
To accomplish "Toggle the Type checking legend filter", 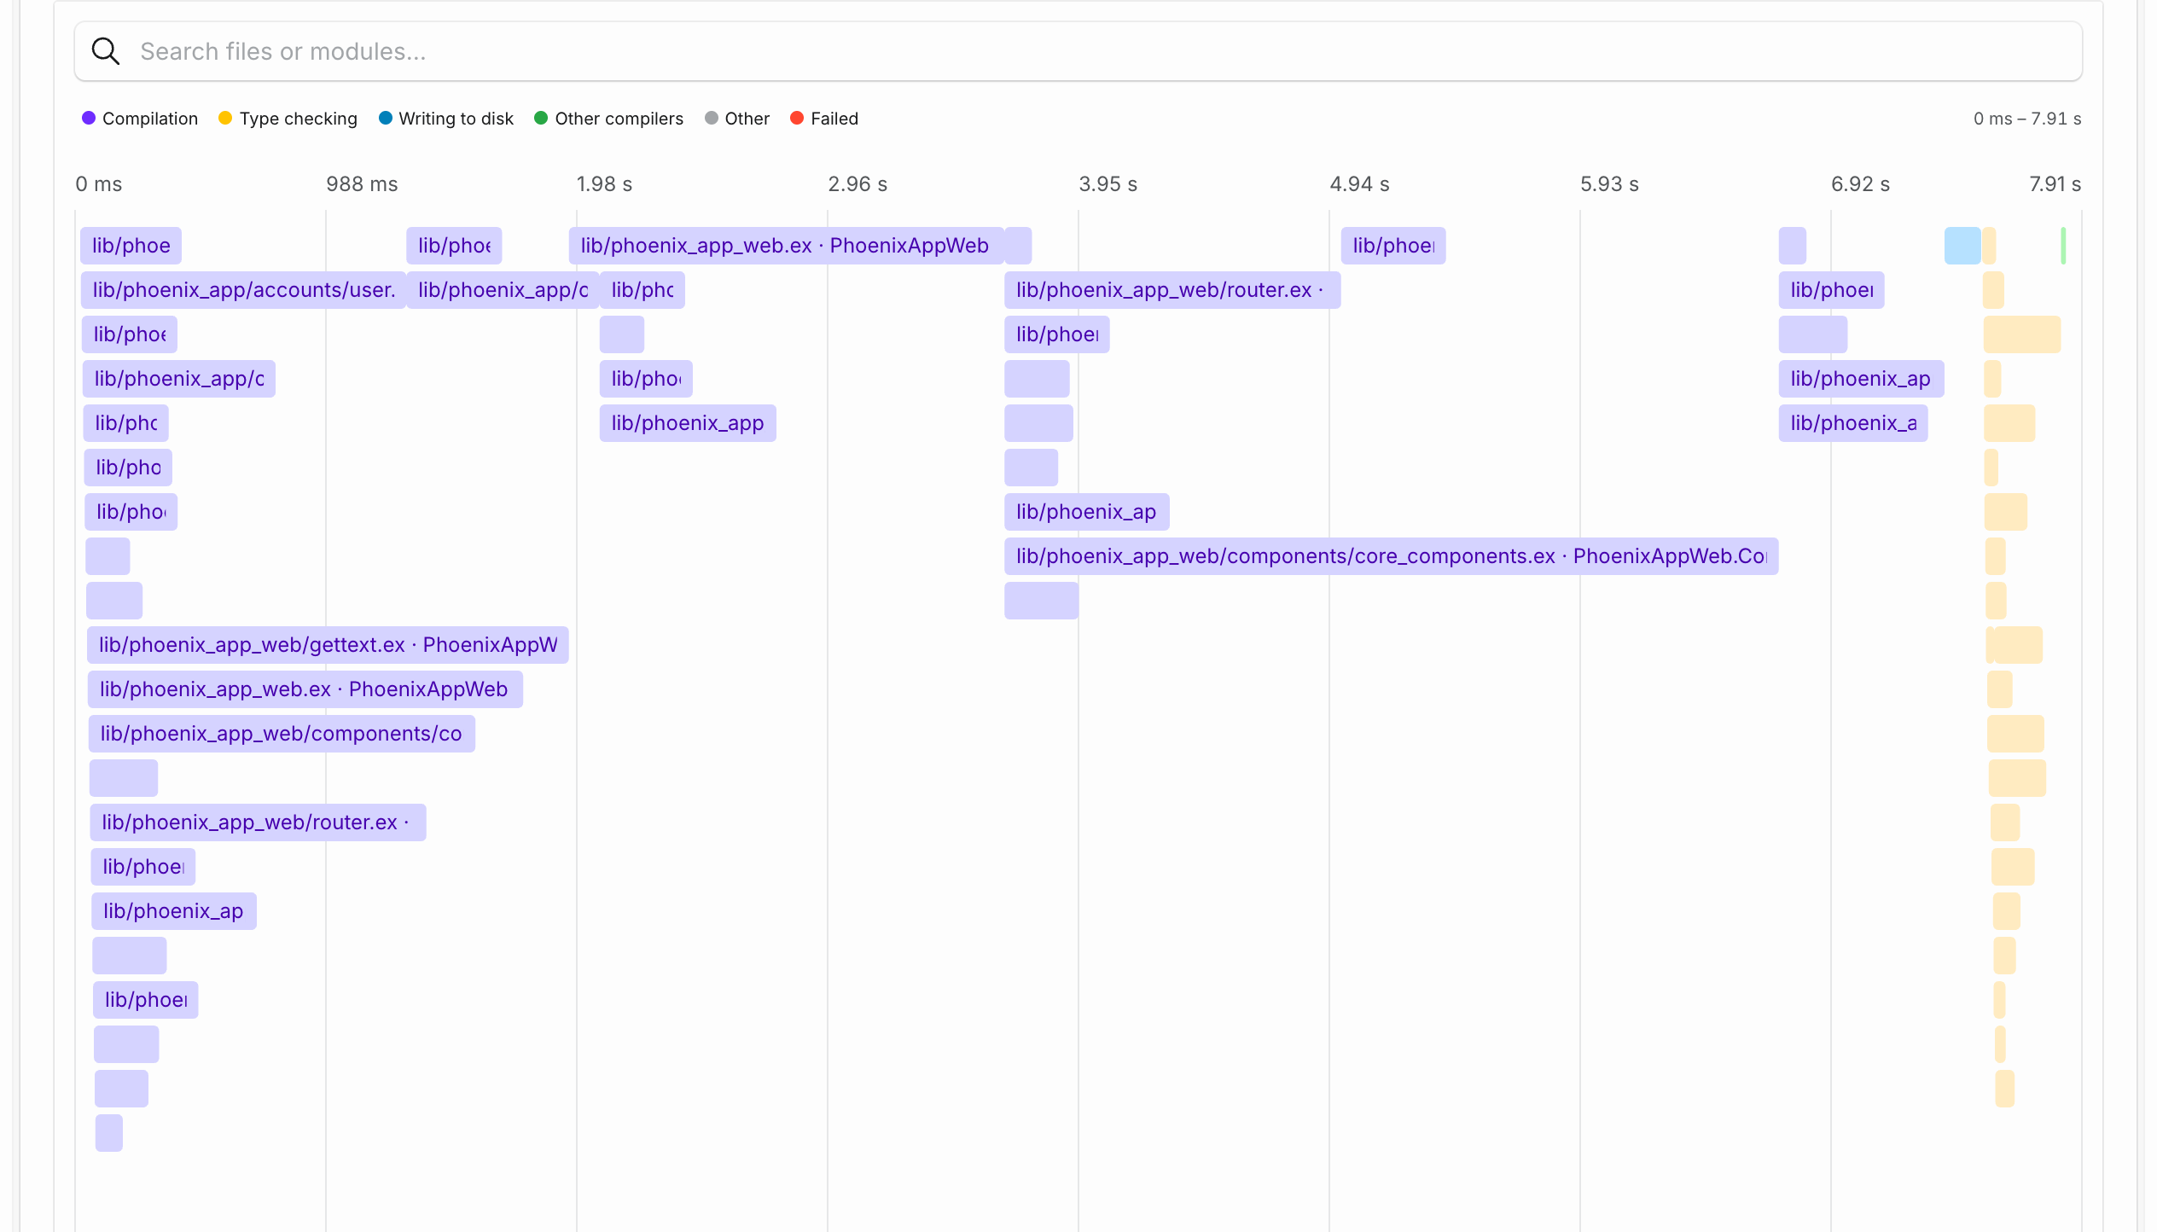I will pos(288,119).
